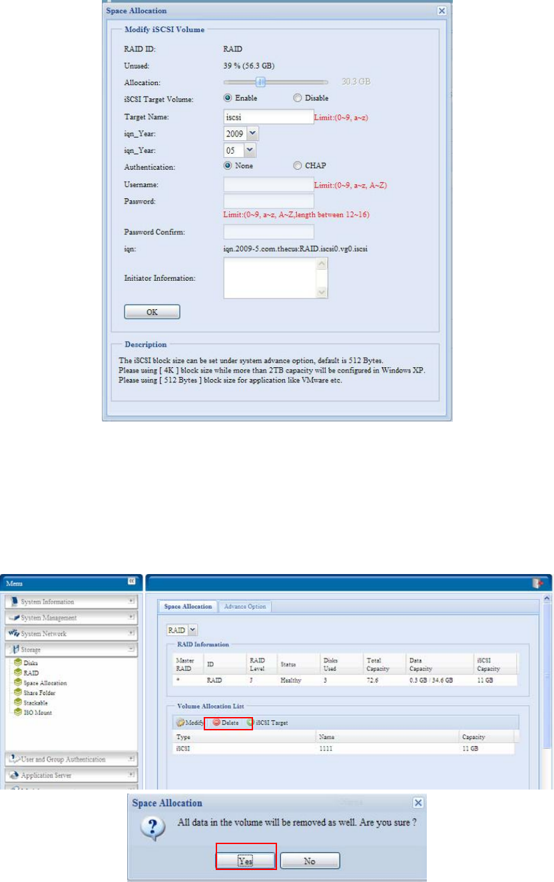Switch to the Space Allocation tab
This screenshot has width=554, height=882.
[x=188, y=606]
